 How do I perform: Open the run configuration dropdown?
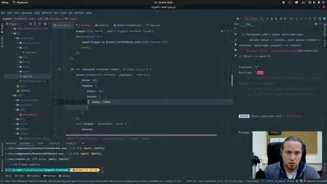tap(254, 18)
